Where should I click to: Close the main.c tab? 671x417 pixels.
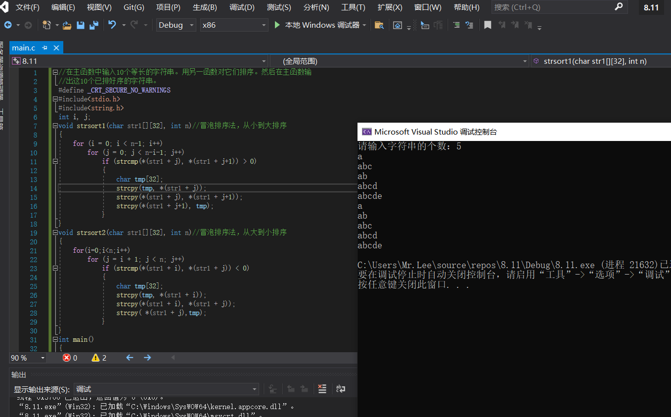56,47
